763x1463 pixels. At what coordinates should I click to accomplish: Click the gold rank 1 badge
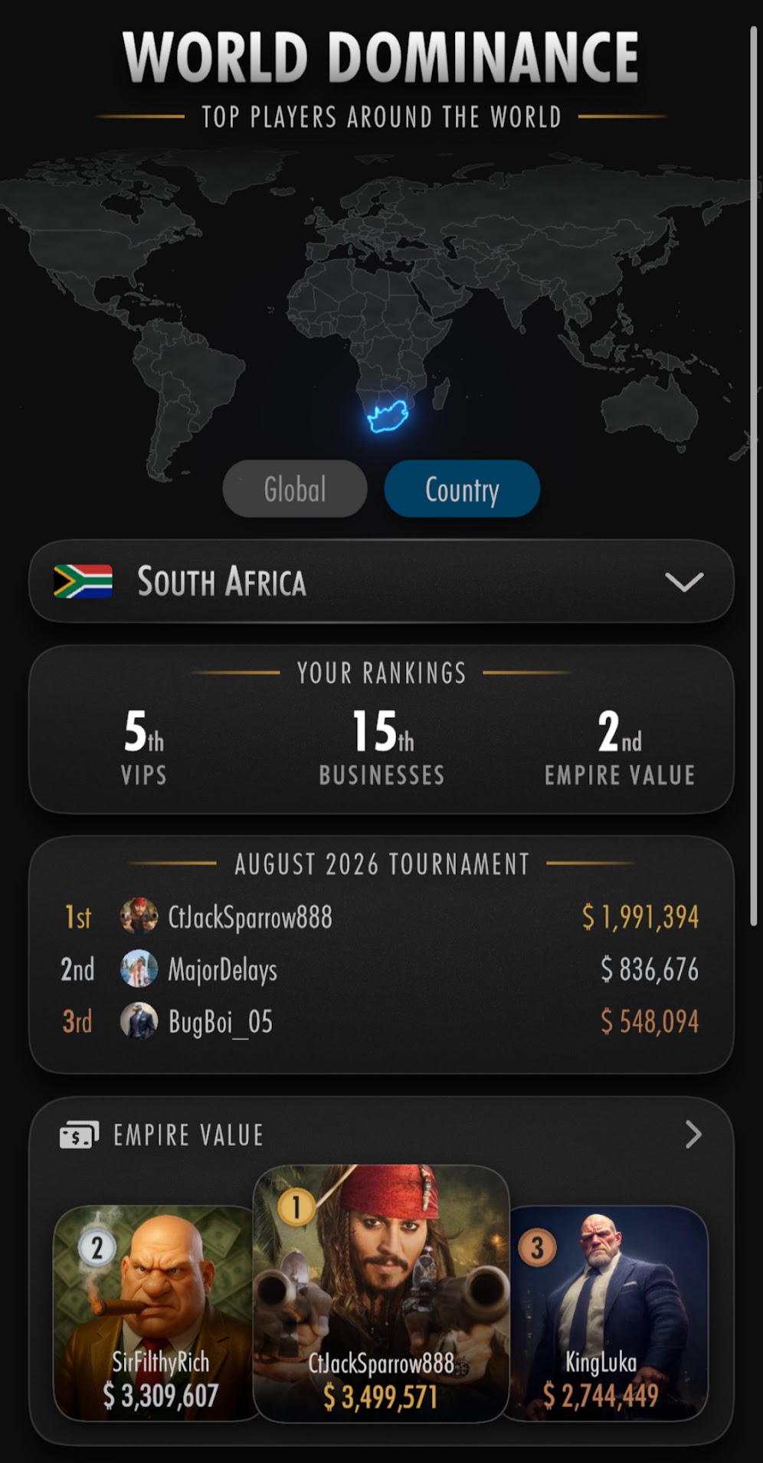pyautogui.click(x=296, y=1207)
